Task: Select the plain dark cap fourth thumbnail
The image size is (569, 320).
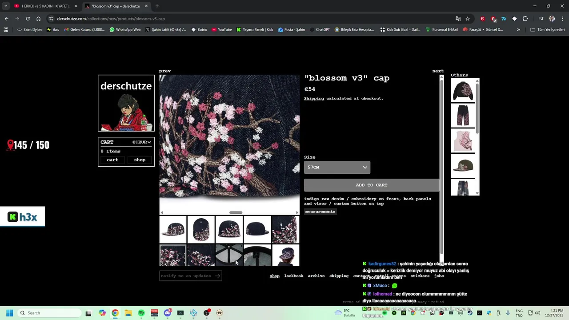Action: pos(257,229)
